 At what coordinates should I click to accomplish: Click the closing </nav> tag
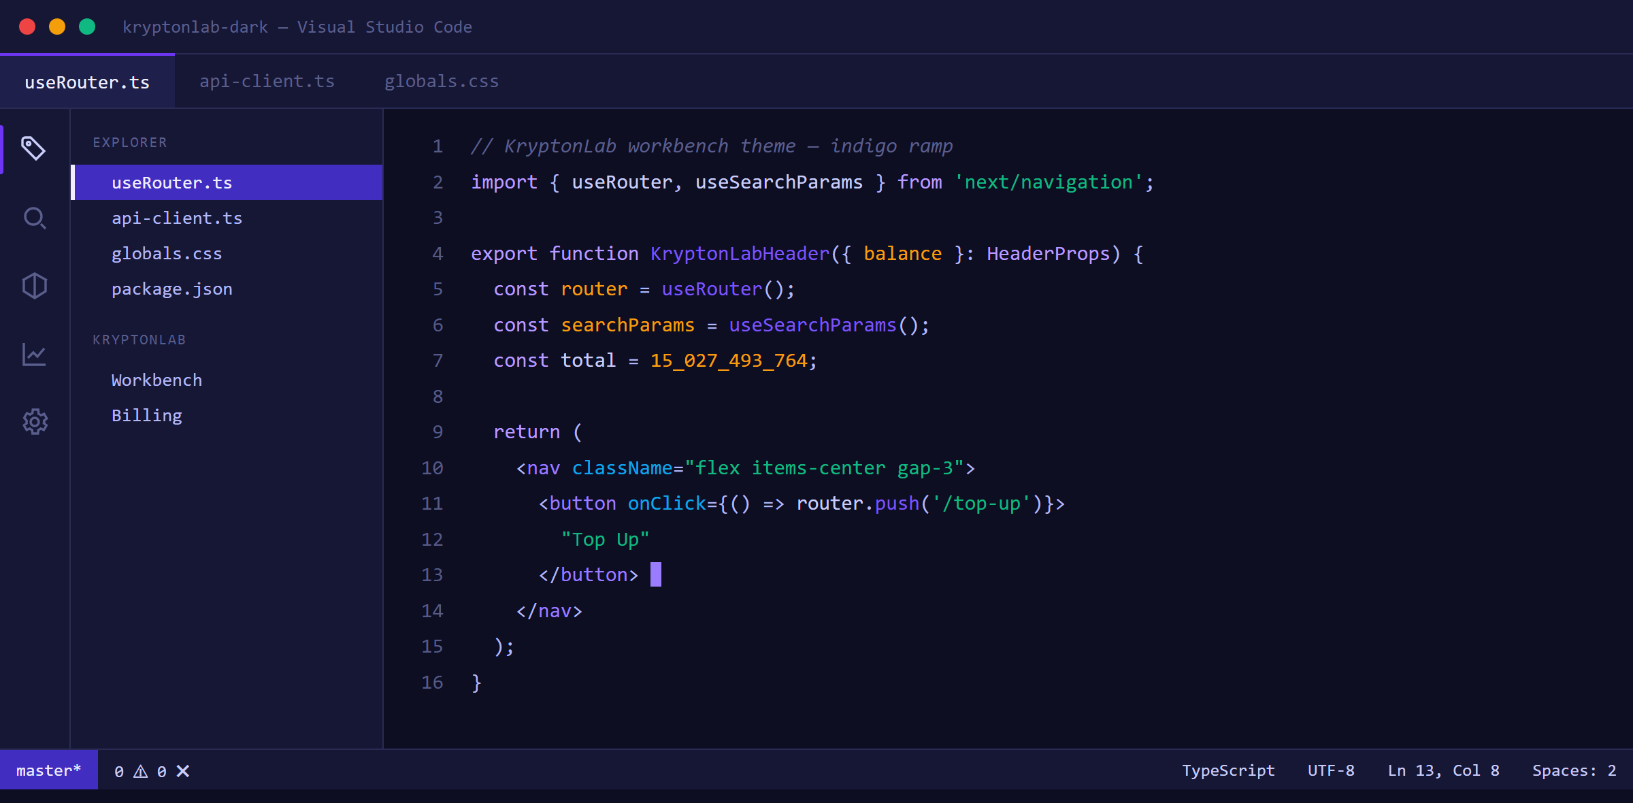pos(549,610)
